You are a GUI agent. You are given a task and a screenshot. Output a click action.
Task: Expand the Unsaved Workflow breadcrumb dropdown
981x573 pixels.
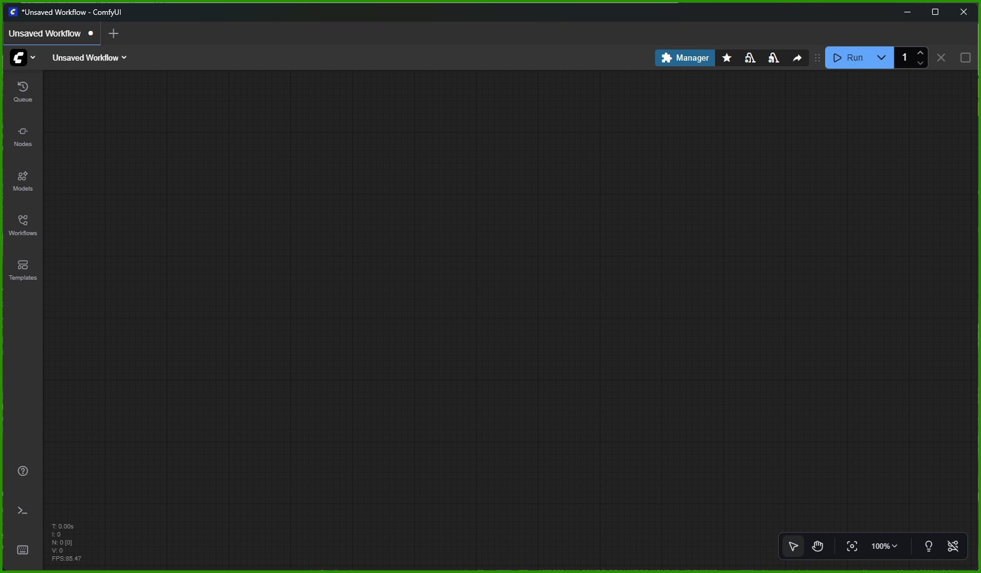pos(89,58)
